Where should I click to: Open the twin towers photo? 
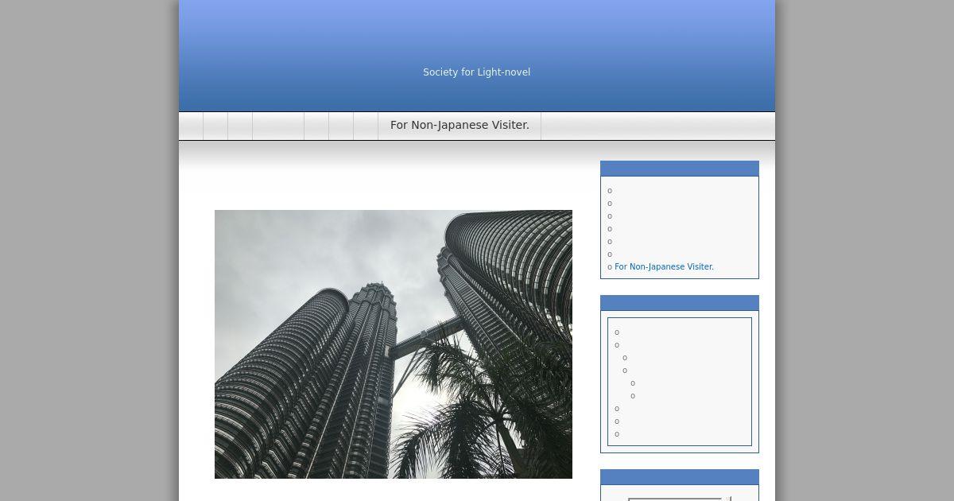pos(394,344)
